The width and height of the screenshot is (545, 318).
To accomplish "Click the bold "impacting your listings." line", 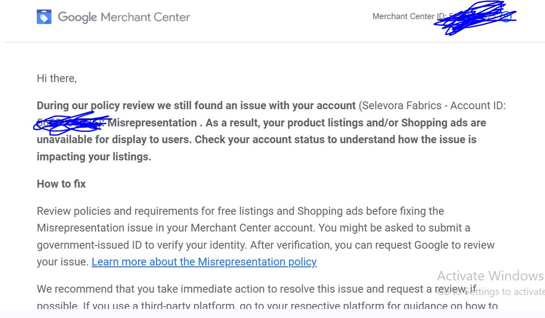I will point(94,157).
